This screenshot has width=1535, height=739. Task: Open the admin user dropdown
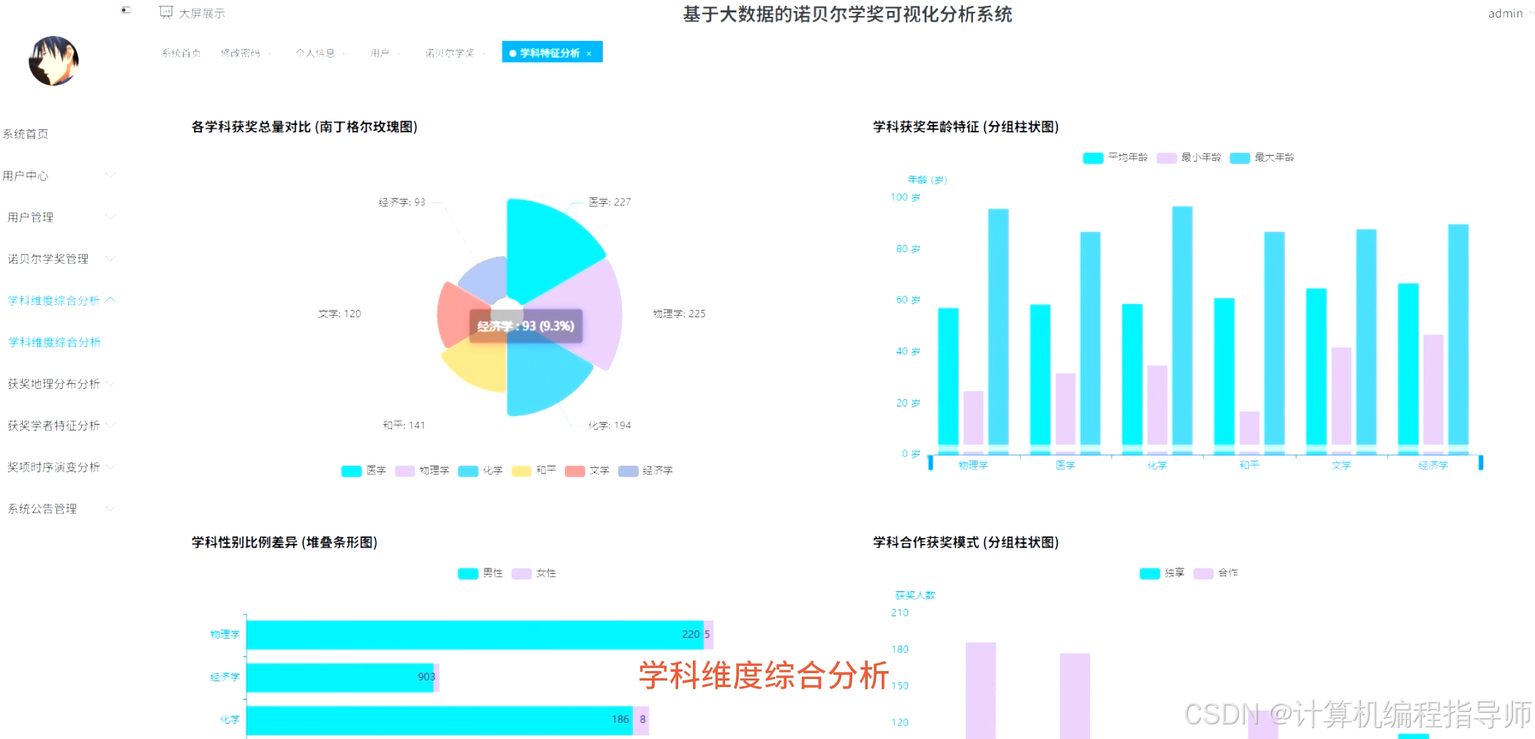coord(1509,13)
